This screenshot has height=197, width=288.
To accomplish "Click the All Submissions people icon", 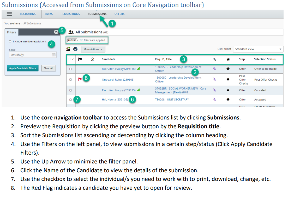I will (71, 32).
